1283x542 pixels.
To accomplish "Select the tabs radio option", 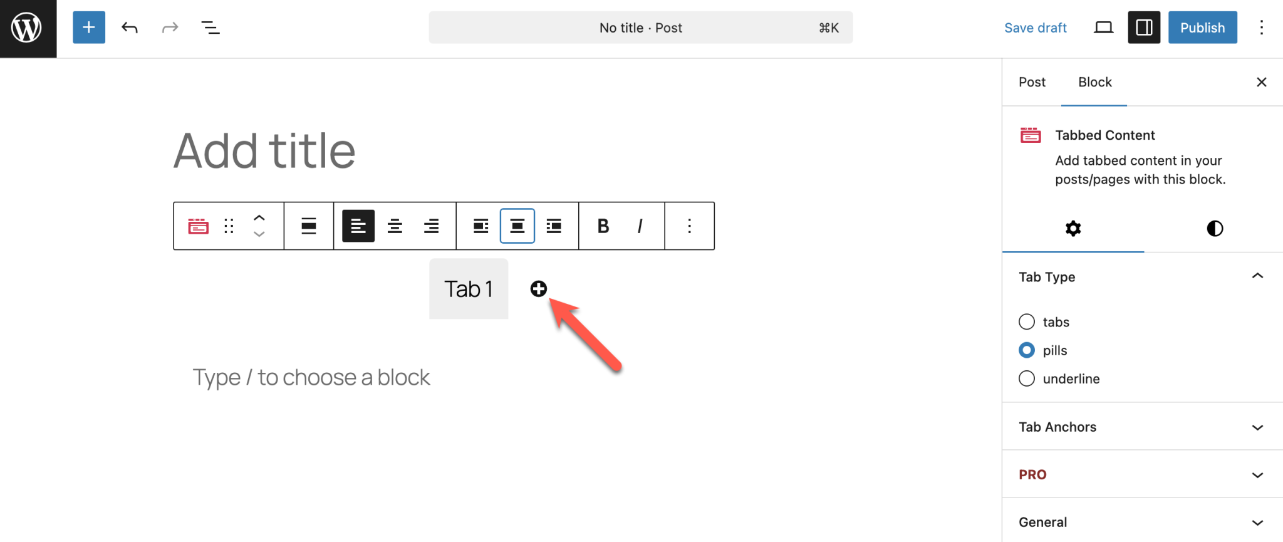I will coord(1027,321).
